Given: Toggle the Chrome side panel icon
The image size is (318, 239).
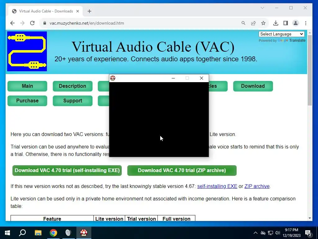Looking at the screenshot, I should [286, 23].
